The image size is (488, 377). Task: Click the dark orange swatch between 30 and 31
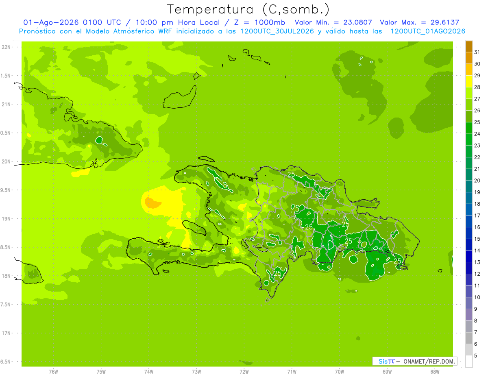coord(469,58)
